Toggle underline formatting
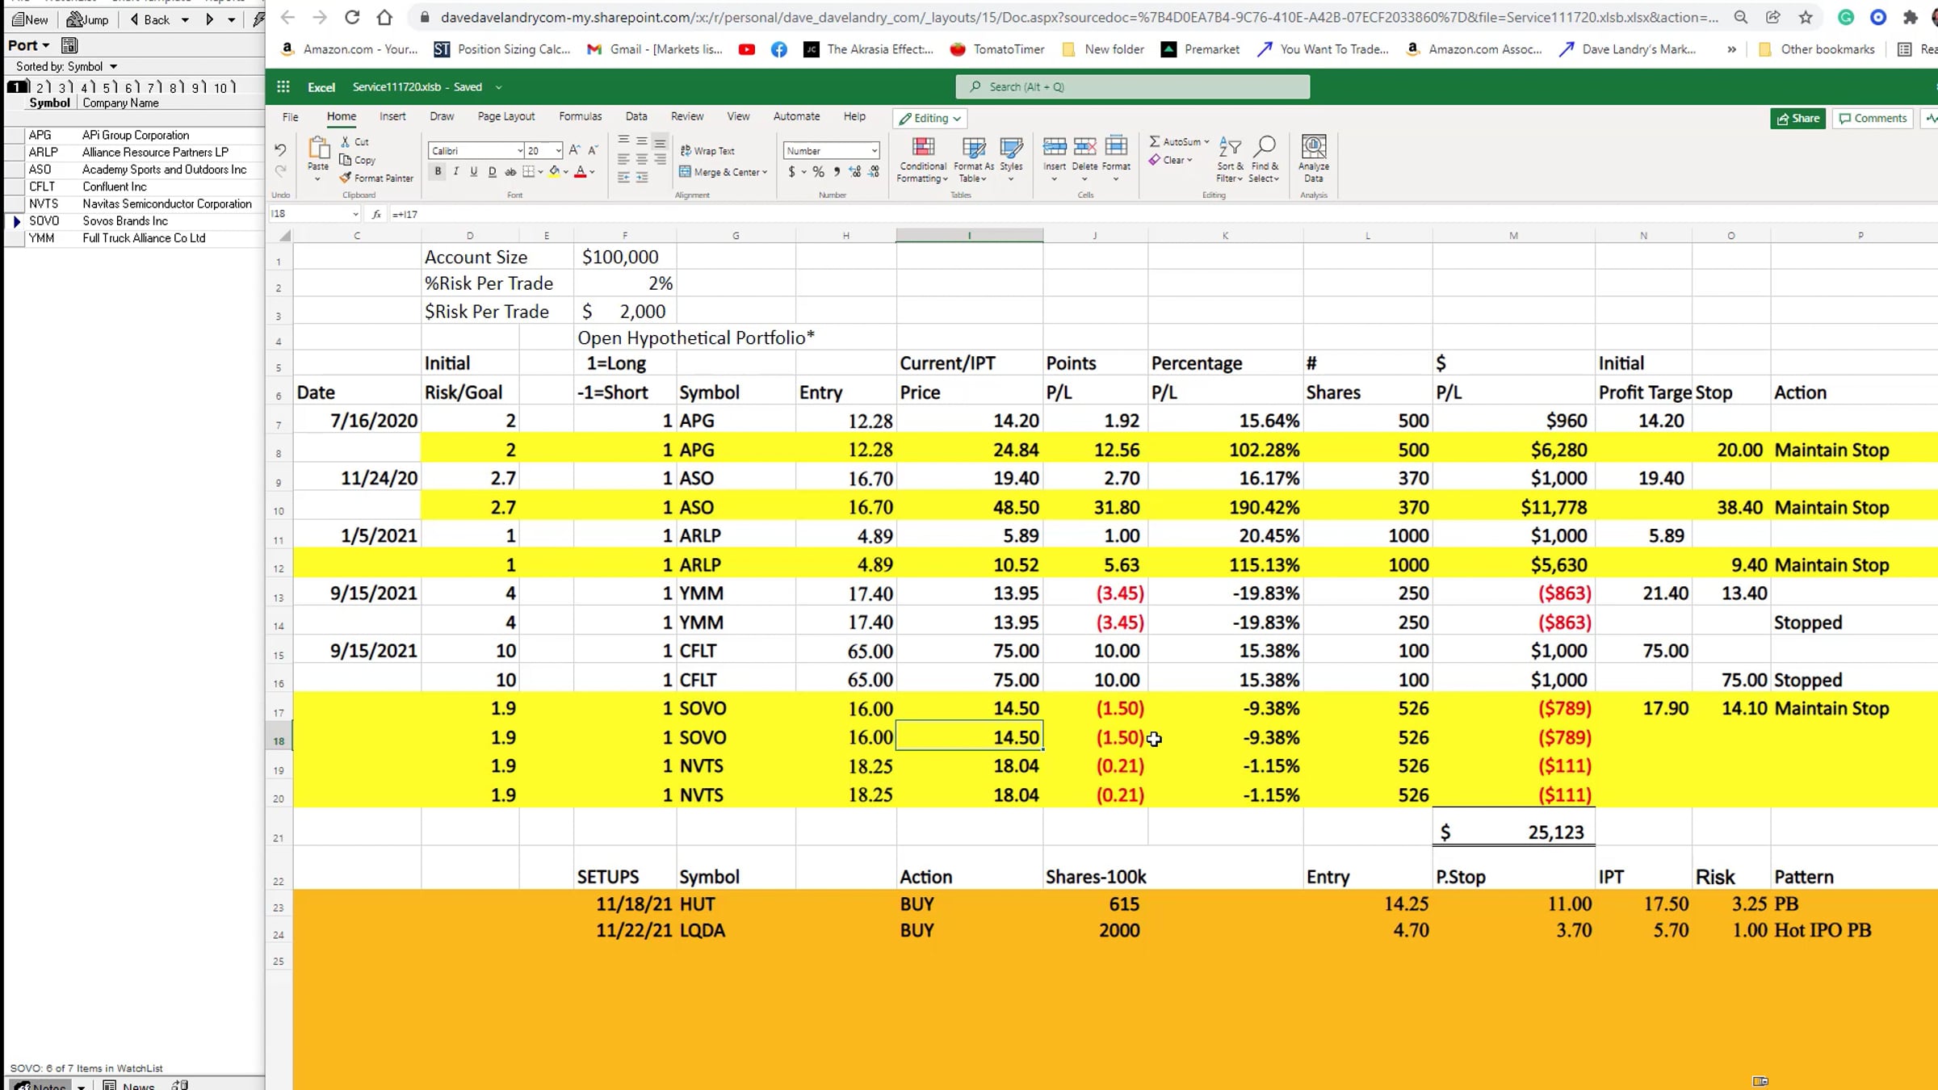The height and width of the screenshot is (1090, 1938). (474, 172)
